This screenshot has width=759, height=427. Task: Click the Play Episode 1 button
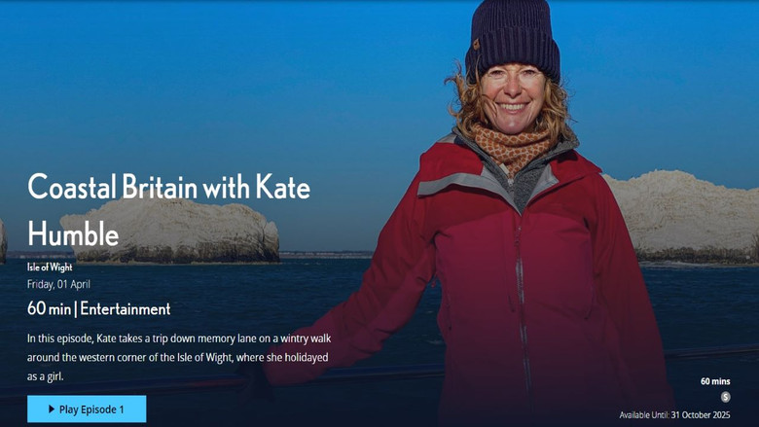(87, 409)
